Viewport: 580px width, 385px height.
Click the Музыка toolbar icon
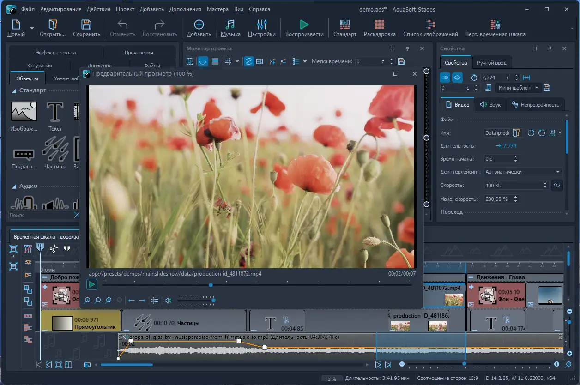(x=230, y=28)
